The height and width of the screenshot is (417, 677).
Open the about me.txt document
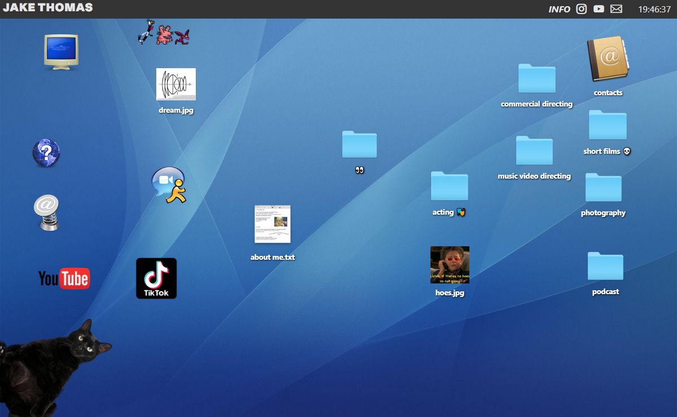point(272,224)
